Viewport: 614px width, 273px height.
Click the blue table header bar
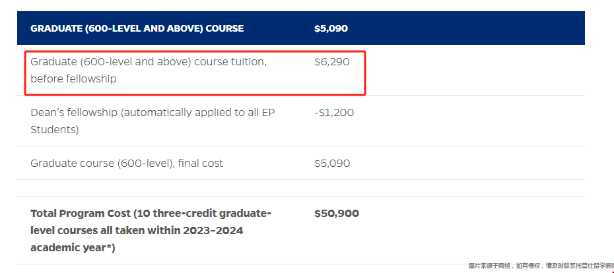pyautogui.click(x=301, y=28)
